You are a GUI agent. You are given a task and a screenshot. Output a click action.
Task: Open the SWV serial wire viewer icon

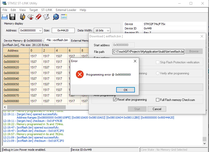point(64,17)
